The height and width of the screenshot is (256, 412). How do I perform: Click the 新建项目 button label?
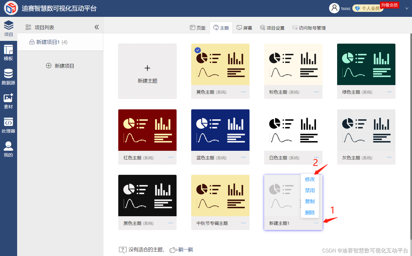coord(64,66)
